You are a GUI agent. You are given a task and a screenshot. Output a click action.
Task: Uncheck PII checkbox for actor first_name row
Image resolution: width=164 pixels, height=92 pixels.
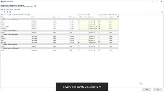pyautogui.click(x=79, y=21)
